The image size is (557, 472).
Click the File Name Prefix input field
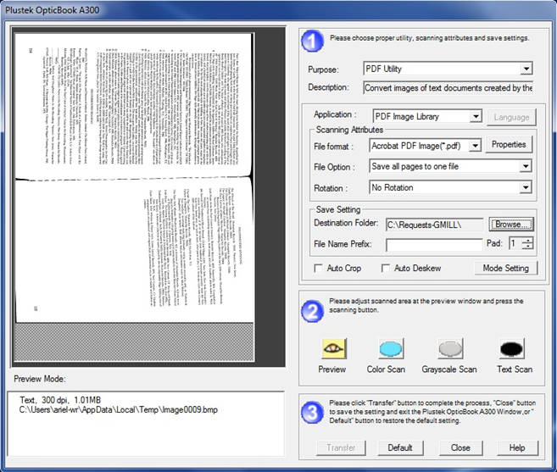coord(434,245)
